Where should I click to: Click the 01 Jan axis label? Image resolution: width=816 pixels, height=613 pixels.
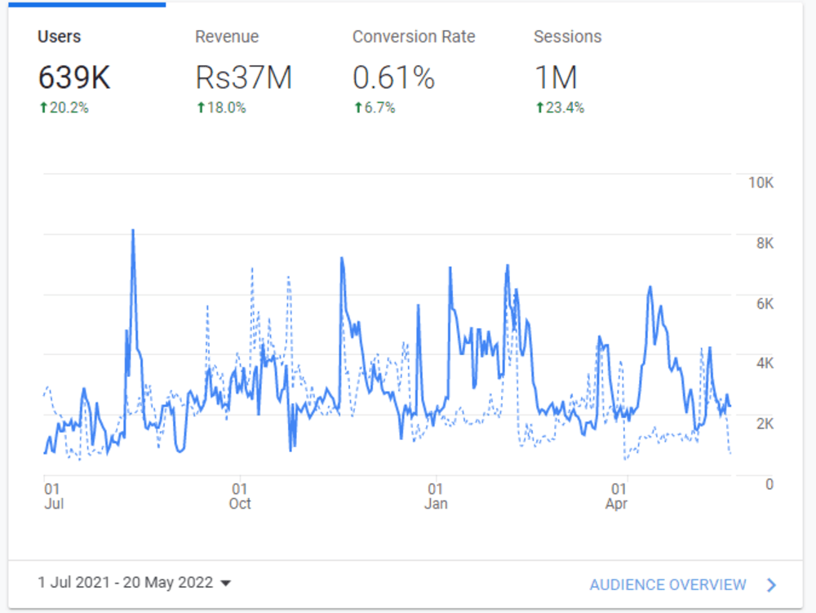pos(436,496)
